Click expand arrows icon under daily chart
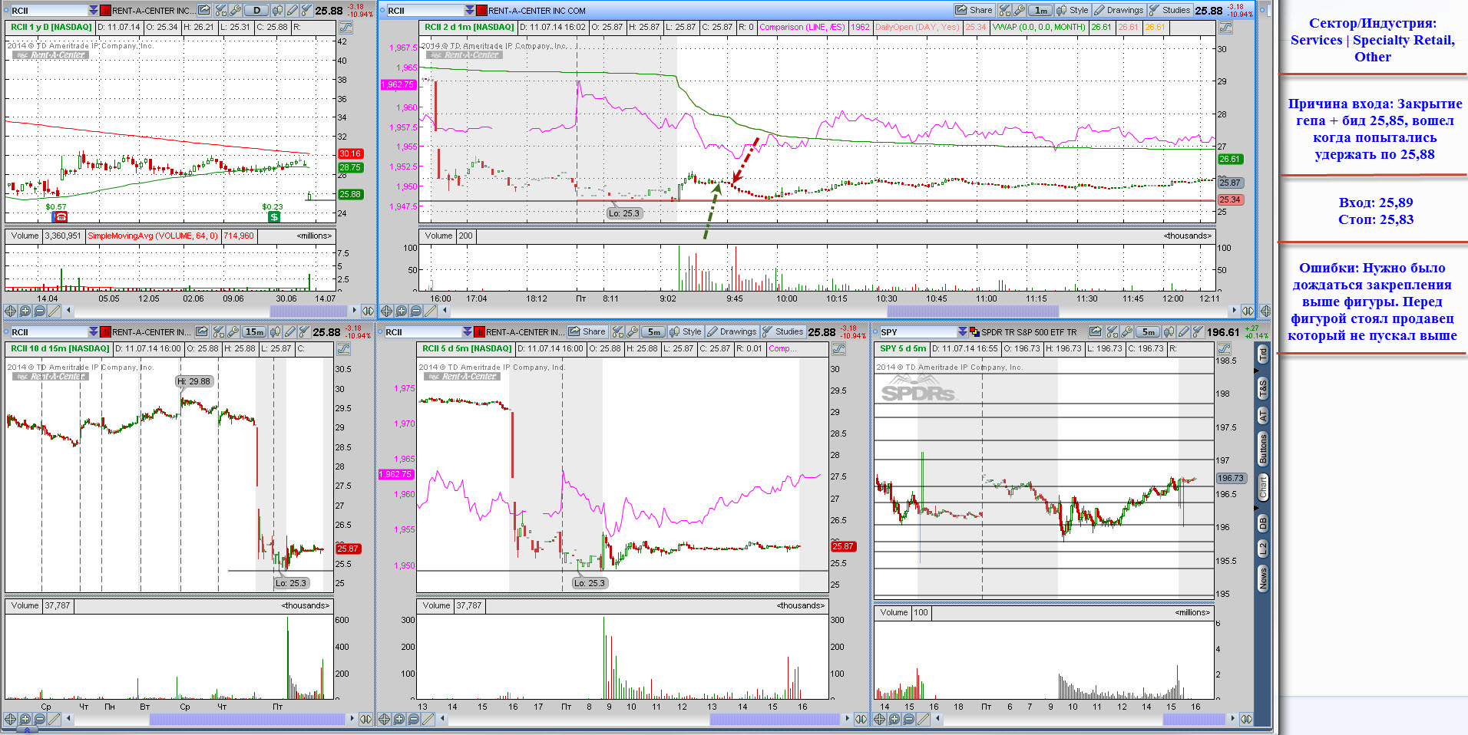 [368, 311]
